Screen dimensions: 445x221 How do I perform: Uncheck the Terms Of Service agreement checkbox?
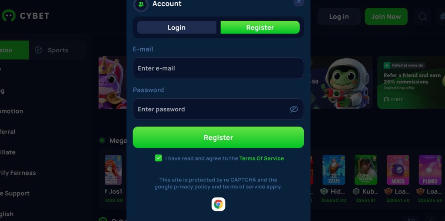[x=158, y=158]
